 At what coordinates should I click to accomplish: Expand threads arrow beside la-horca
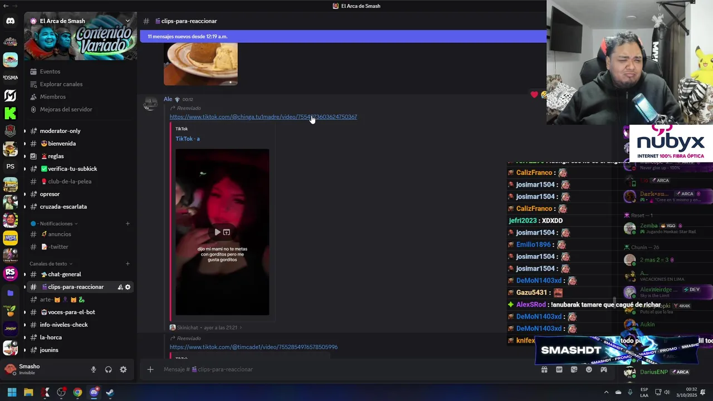tap(24, 338)
